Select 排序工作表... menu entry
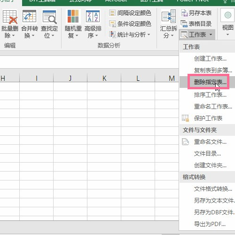Viewport: 235px width, 235px height. click(x=207, y=94)
